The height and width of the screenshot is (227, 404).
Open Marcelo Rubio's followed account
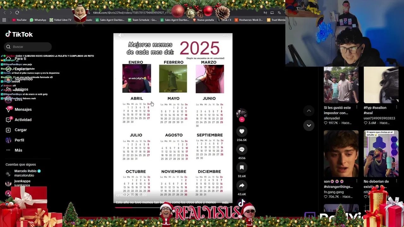click(24, 173)
